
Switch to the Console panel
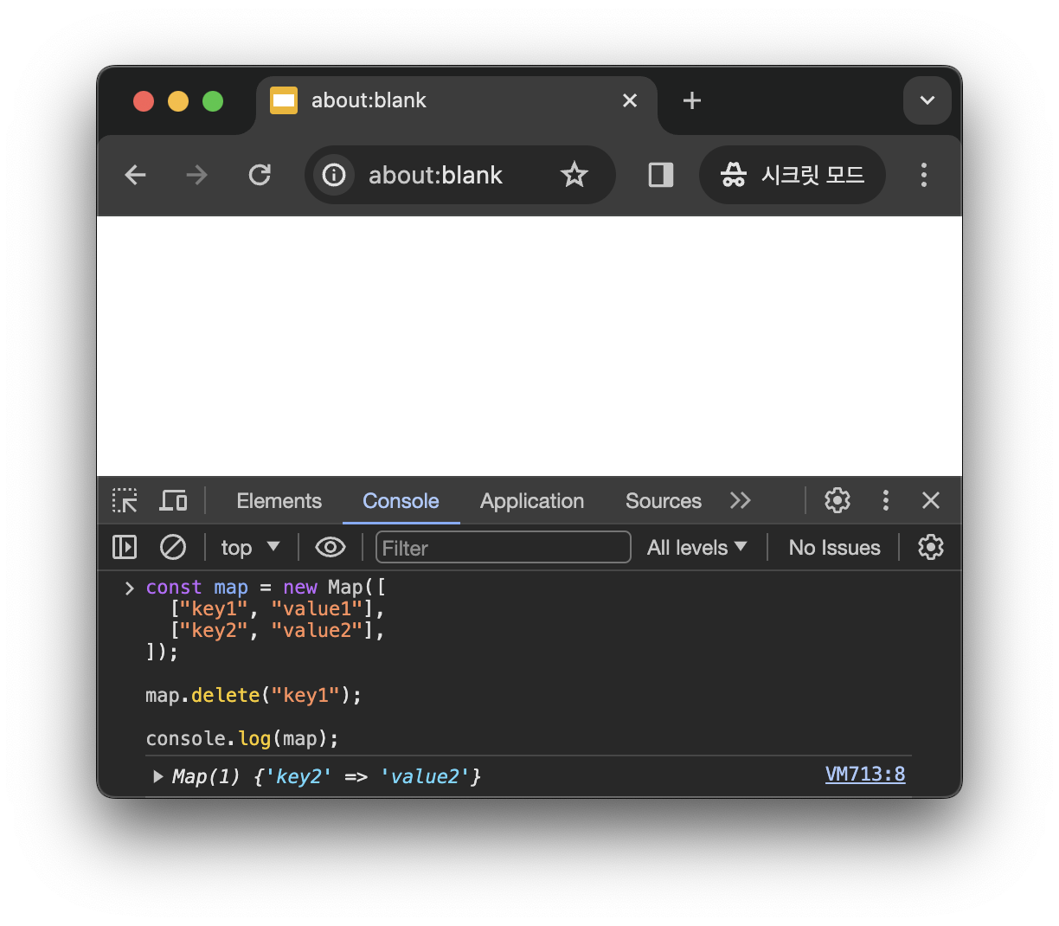tap(401, 501)
